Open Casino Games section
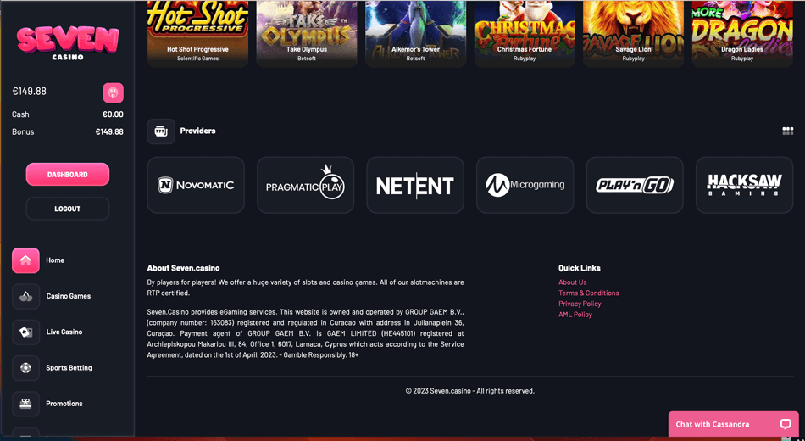This screenshot has height=441, width=805. (x=69, y=296)
